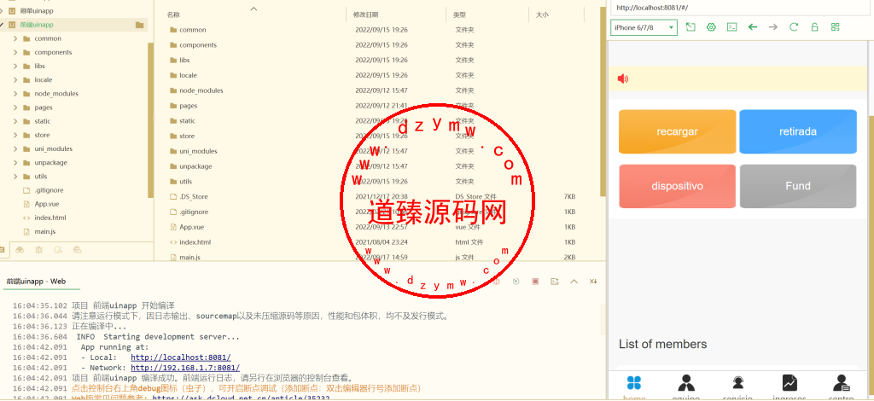Image resolution: width=874 pixels, height=401 pixels.
Task: Tap the servicio headset tab icon
Action: click(738, 382)
